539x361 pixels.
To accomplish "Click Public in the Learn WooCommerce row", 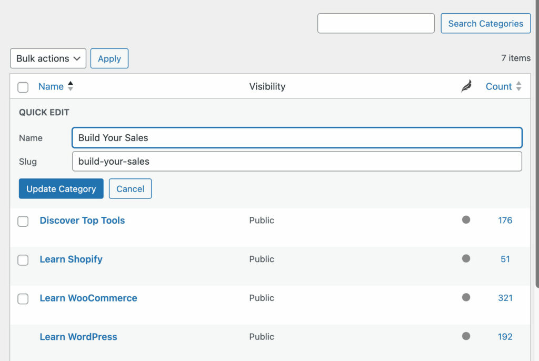I will coord(262,298).
